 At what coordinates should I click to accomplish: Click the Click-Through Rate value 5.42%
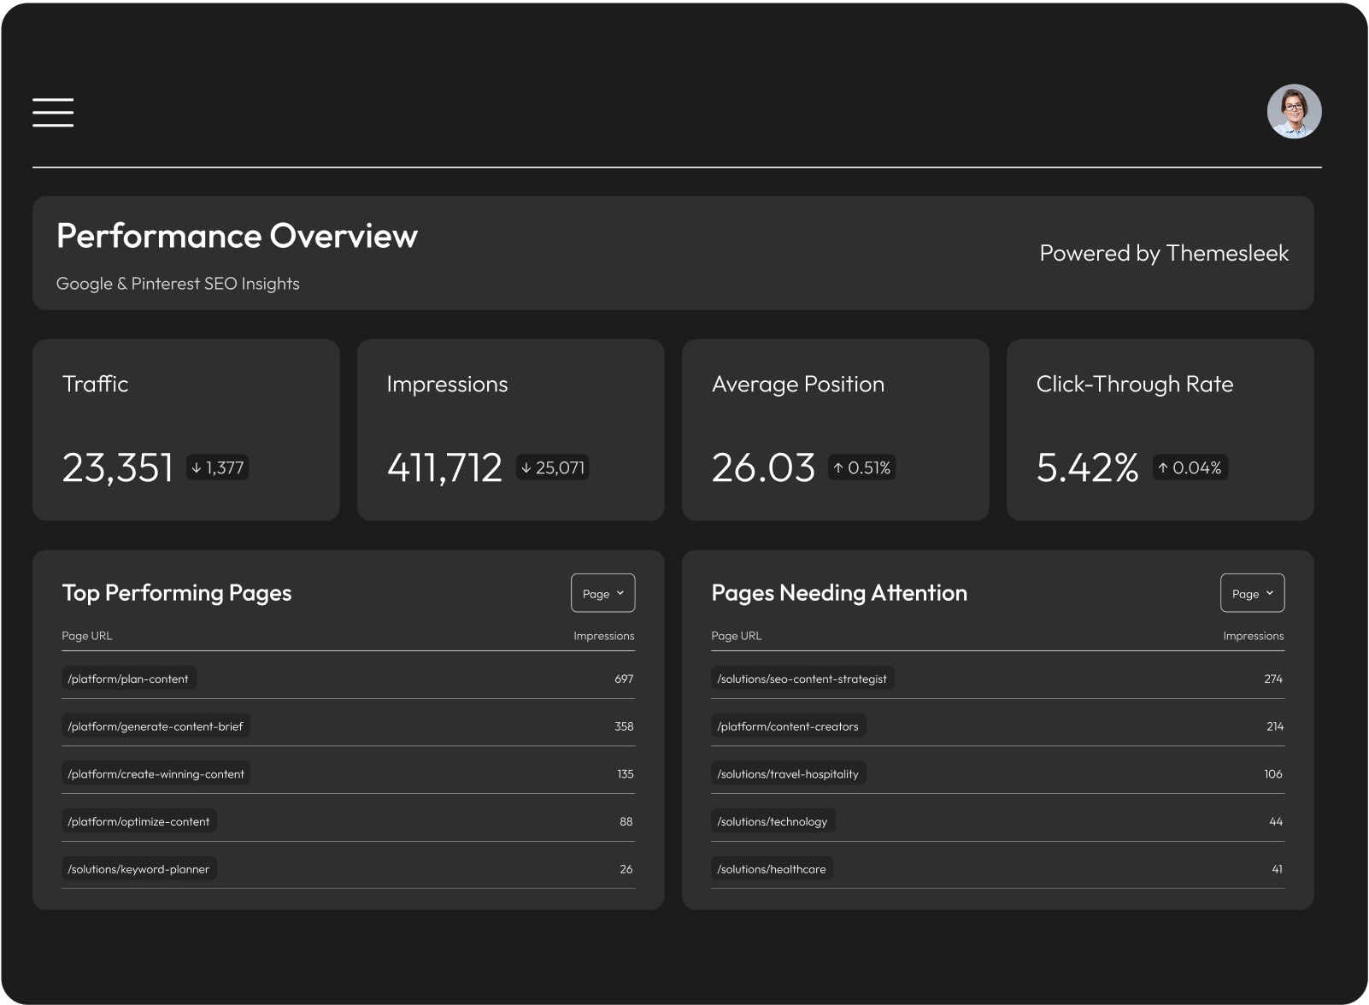pos(1087,467)
